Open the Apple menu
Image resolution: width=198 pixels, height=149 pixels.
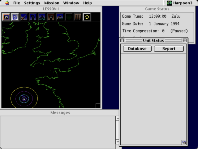tap(7, 3)
